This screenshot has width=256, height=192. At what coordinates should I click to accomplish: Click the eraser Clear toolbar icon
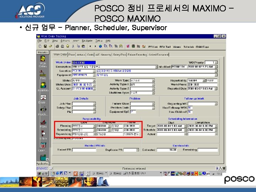[x=50, y=46]
